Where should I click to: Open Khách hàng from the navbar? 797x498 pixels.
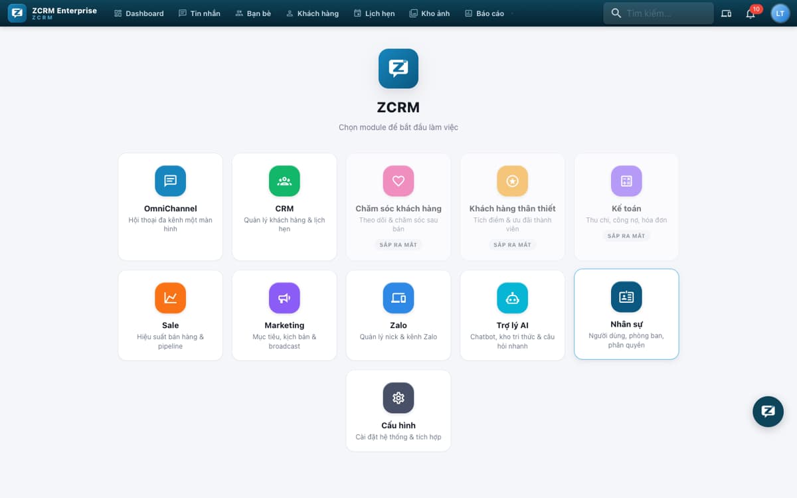coord(312,13)
